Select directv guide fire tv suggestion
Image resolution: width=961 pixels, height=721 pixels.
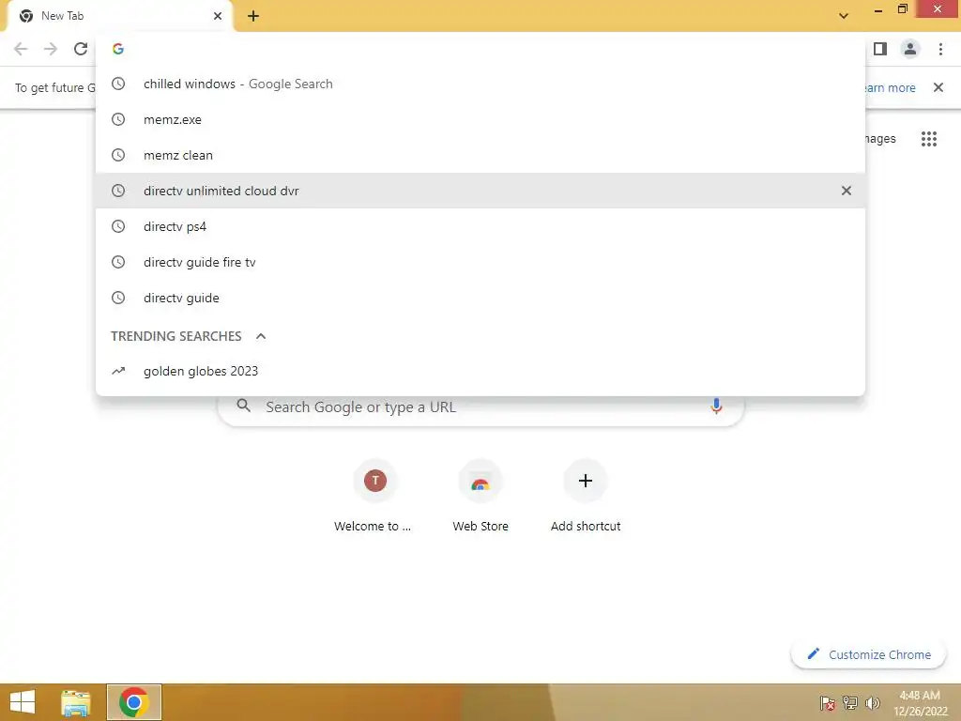(x=480, y=262)
